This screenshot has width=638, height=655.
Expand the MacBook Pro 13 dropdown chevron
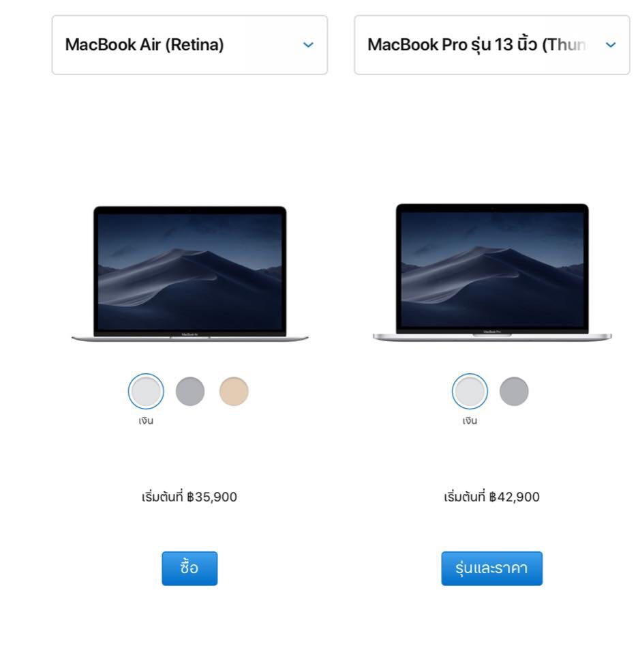coord(611,45)
